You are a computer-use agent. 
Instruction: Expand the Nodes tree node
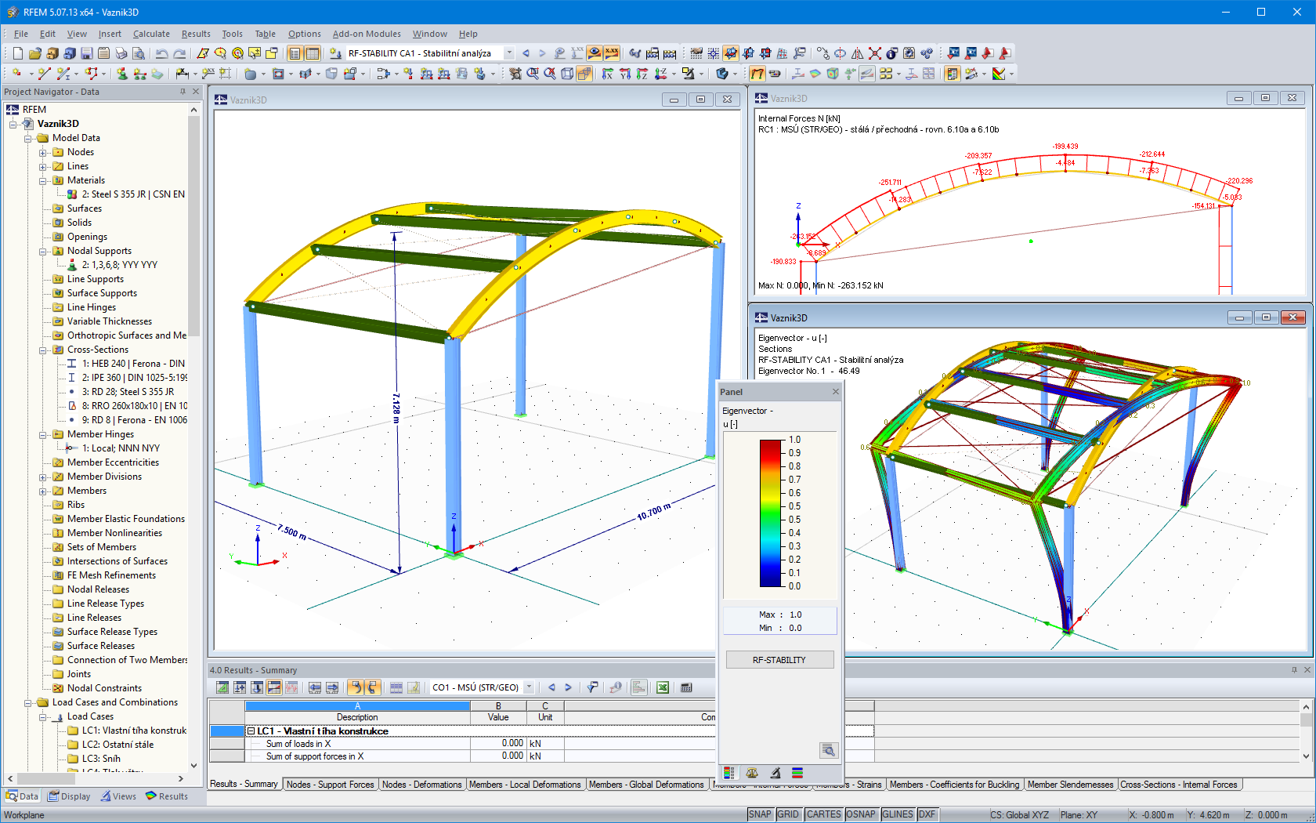click(x=43, y=152)
